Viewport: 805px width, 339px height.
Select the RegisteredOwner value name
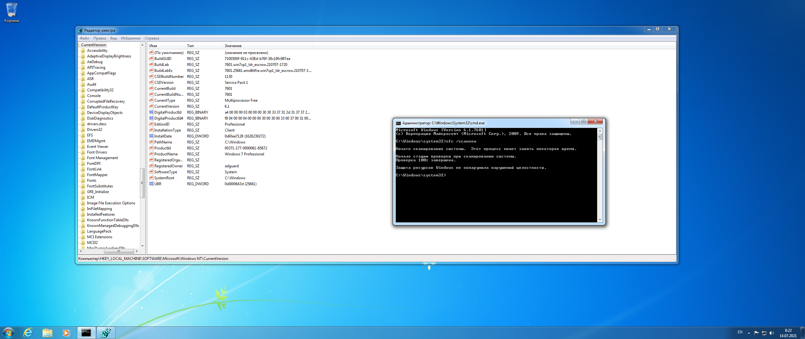[168, 166]
